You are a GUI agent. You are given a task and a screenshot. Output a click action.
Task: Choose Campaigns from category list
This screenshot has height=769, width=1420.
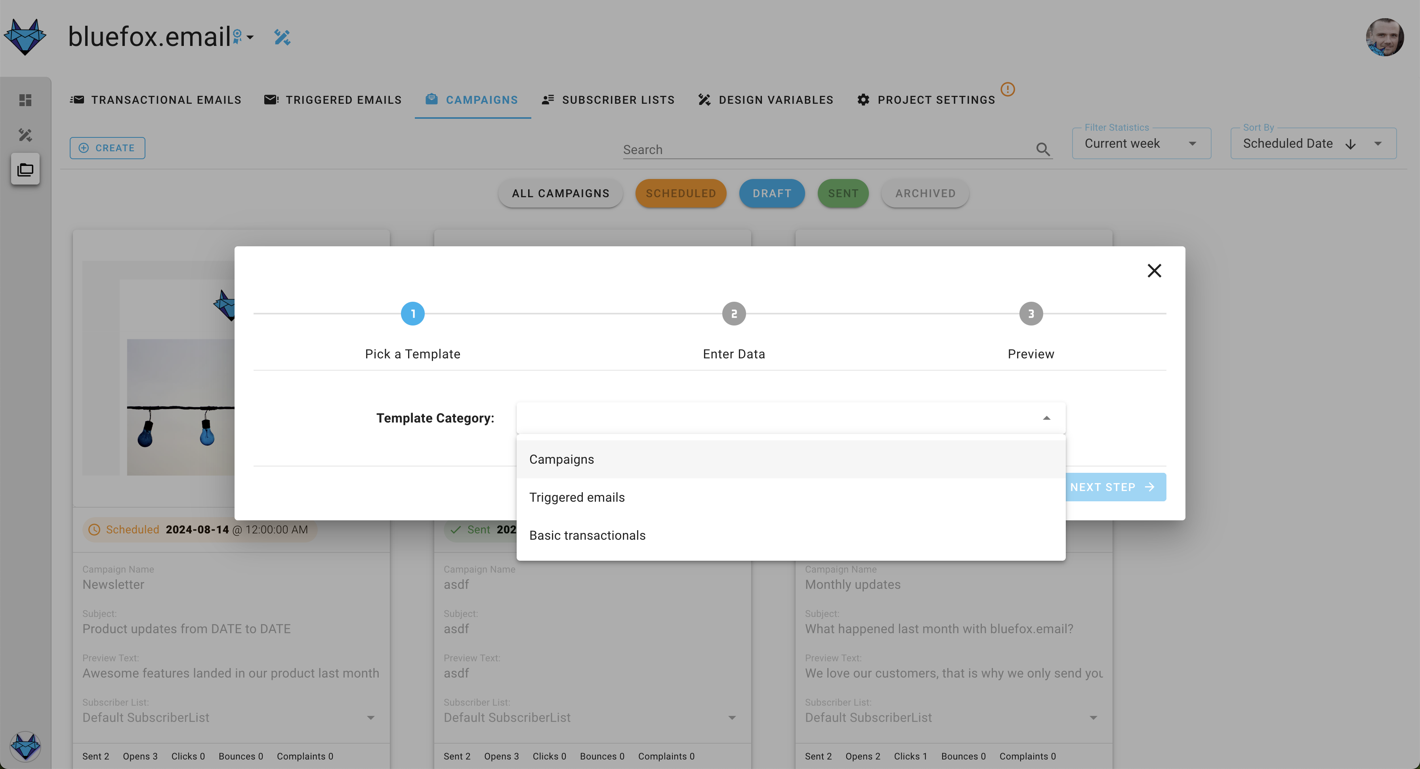point(790,459)
